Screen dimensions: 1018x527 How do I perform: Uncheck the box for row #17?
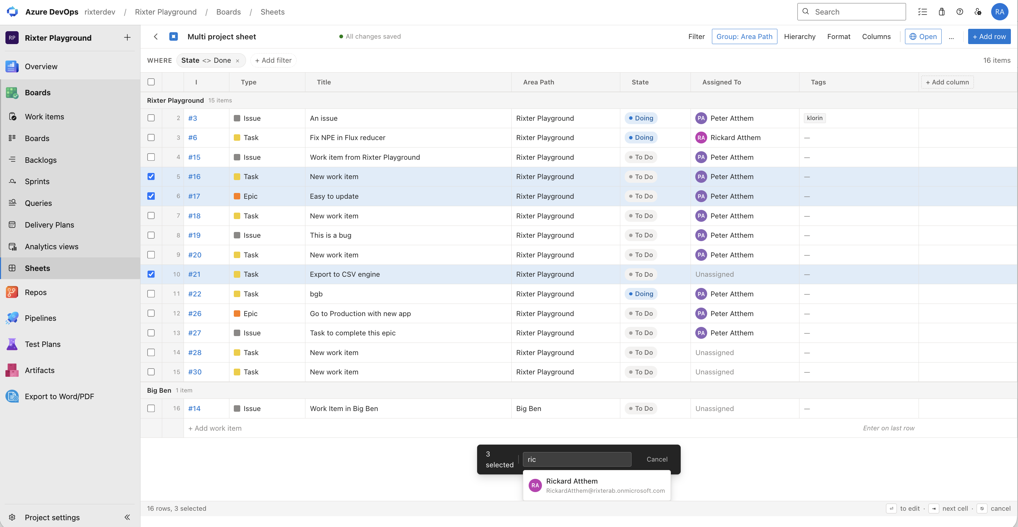coord(151,196)
